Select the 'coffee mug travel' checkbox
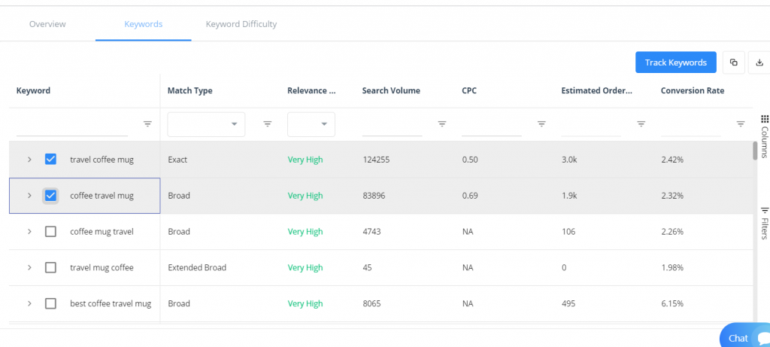 (x=50, y=232)
